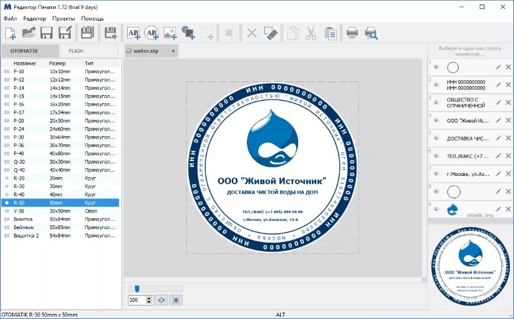The image size is (514, 319).
Task: Toggle eye for ОБЩЕСТВО С ОГРАНИЧЕННОЙ layer
Action: pyautogui.click(x=436, y=103)
